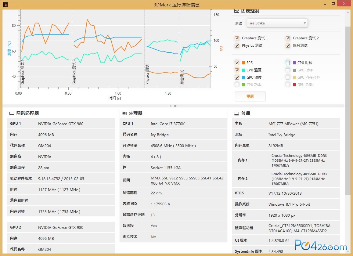This screenshot has height=256, width=353.
Task: Click the BIOS V17.12 10/30/2013 value
Action: [x=285, y=193]
